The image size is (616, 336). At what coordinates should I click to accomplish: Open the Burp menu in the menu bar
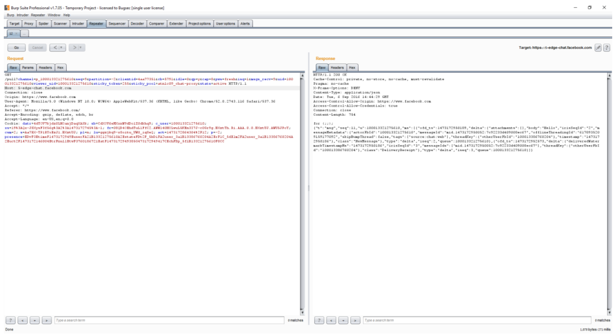11,15
